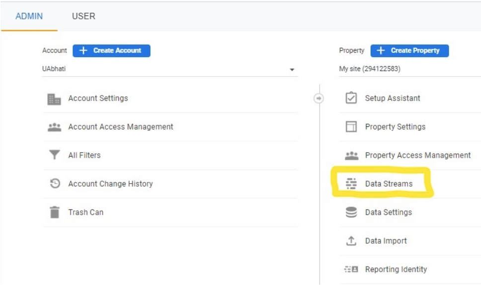Click the Account Change History clock icon
The height and width of the screenshot is (285, 481).
coord(55,184)
